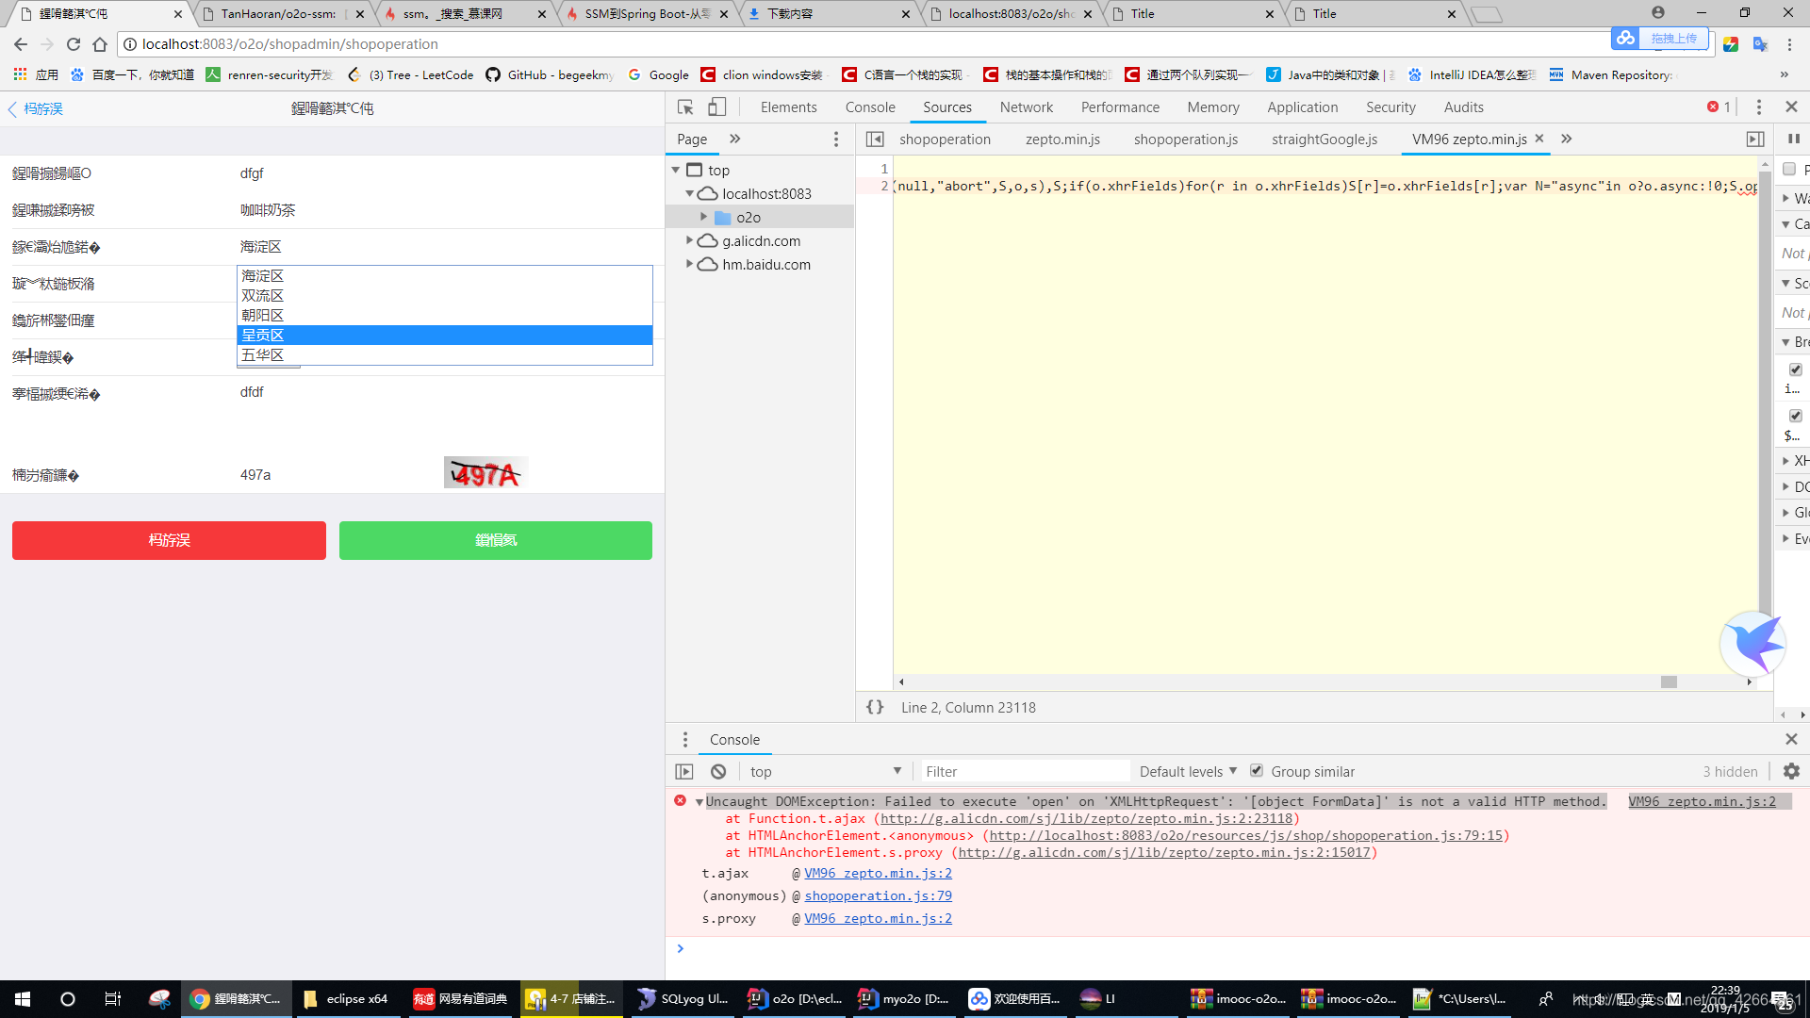Open the browser home page

[100, 44]
